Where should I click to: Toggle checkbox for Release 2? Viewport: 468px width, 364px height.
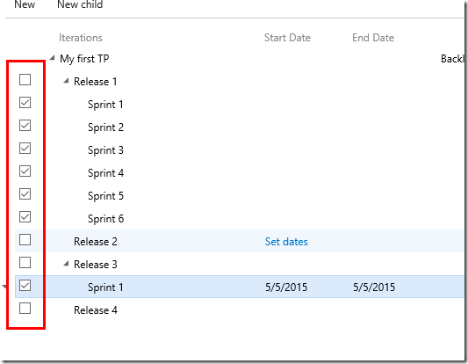[x=25, y=240]
